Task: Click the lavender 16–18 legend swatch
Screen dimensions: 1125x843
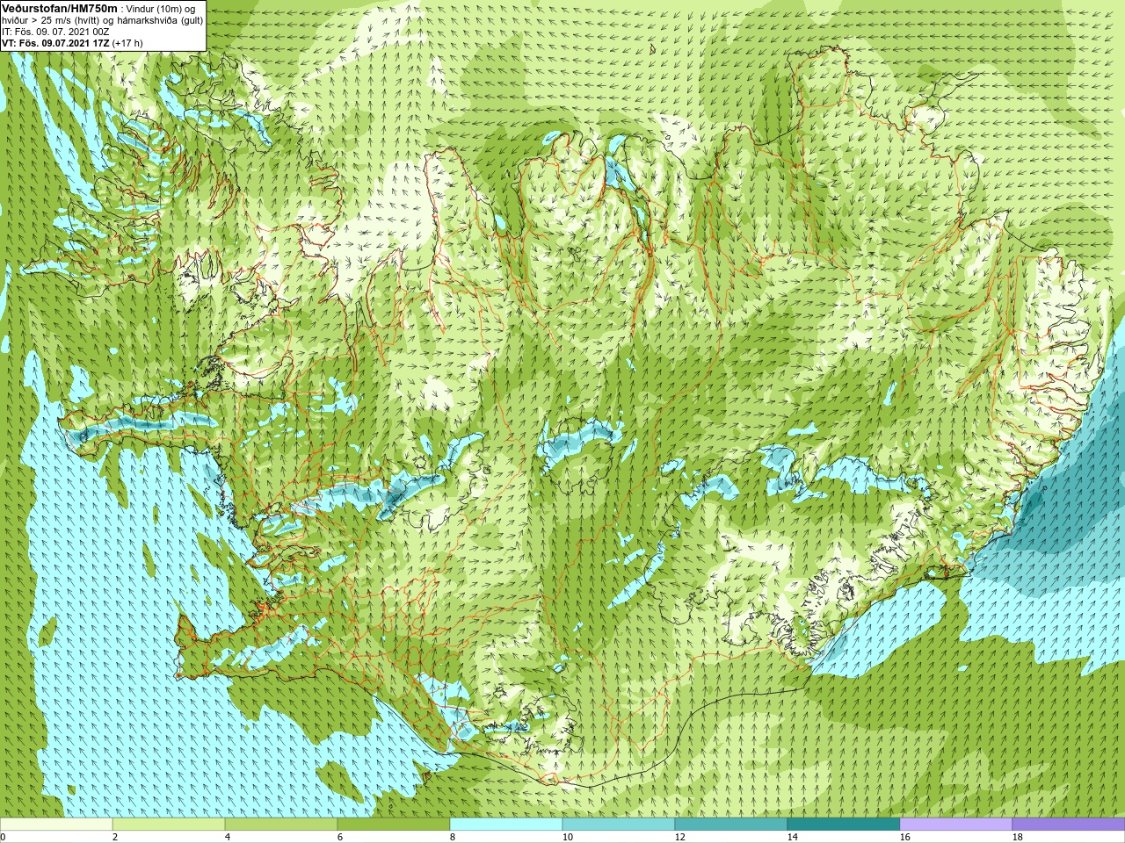Action: click(x=956, y=825)
